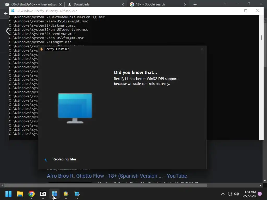The width and height of the screenshot is (267, 200).
Task: Click the console line en-US\diskmgmt.msc
Action: pyautogui.click(x=48, y=21)
